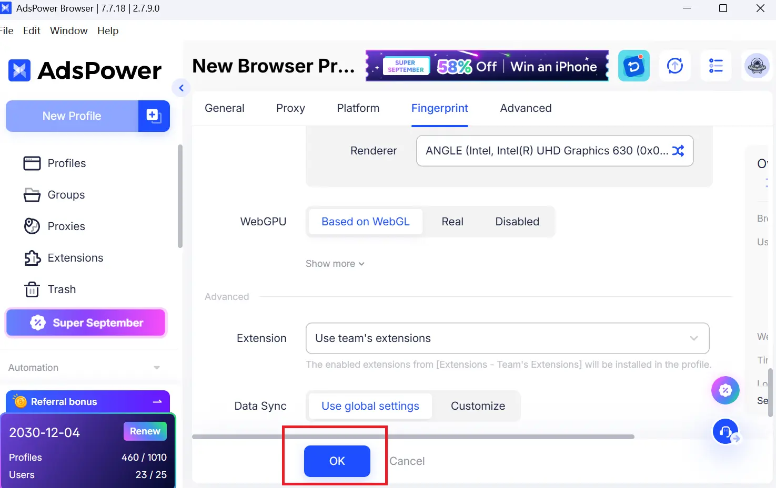Open the 58% Off iPhone banner
The width and height of the screenshot is (776, 488).
[x=487, y=66]
